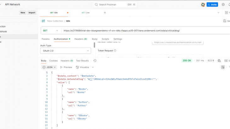Image resolution: width=230 pixels, height=129 pixels.
Task: Click the response history clock icon
Action: (x=95, y=61)
